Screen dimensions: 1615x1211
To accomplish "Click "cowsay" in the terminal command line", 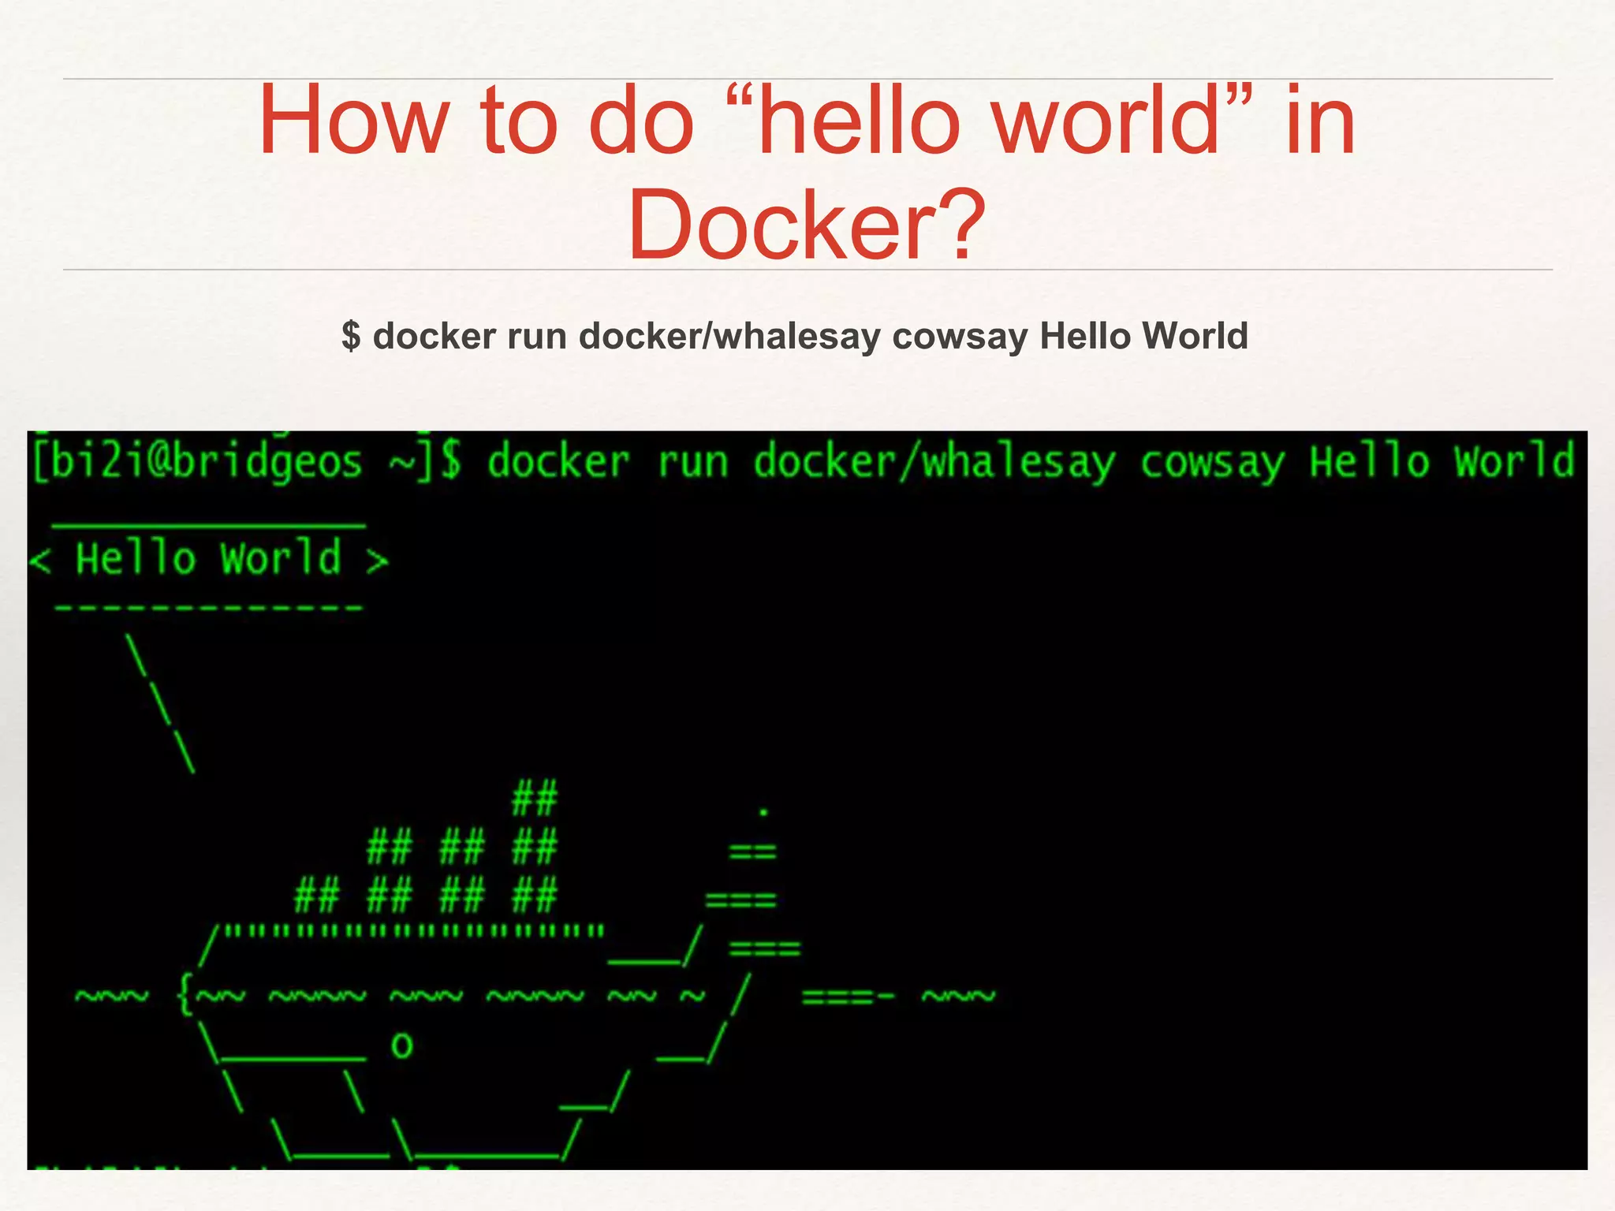I will point(1212,463).
